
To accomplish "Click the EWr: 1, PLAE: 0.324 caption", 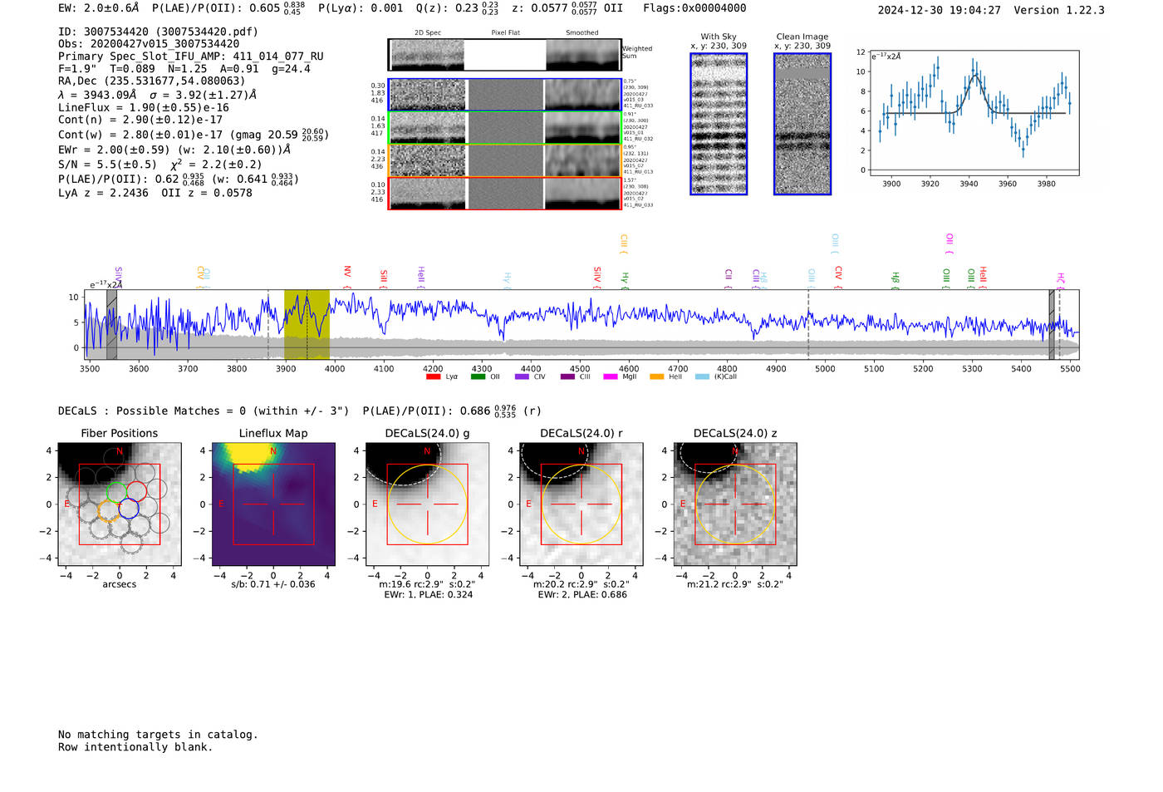I will [429, 595].
